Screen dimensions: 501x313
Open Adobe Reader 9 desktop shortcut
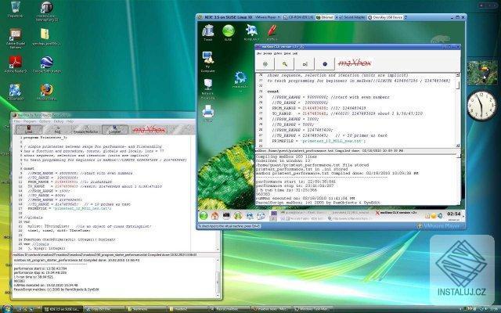[16, 64]
